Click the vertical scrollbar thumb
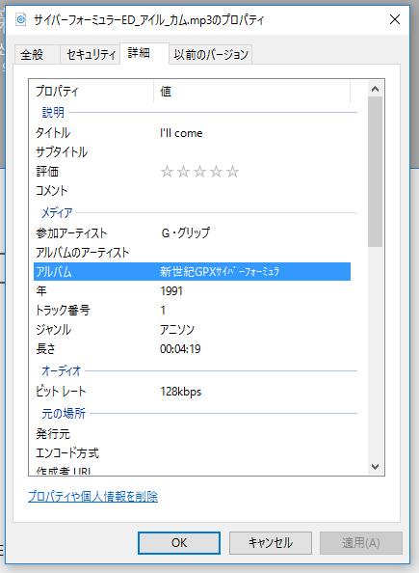The image size is (419, 573). 375,172
